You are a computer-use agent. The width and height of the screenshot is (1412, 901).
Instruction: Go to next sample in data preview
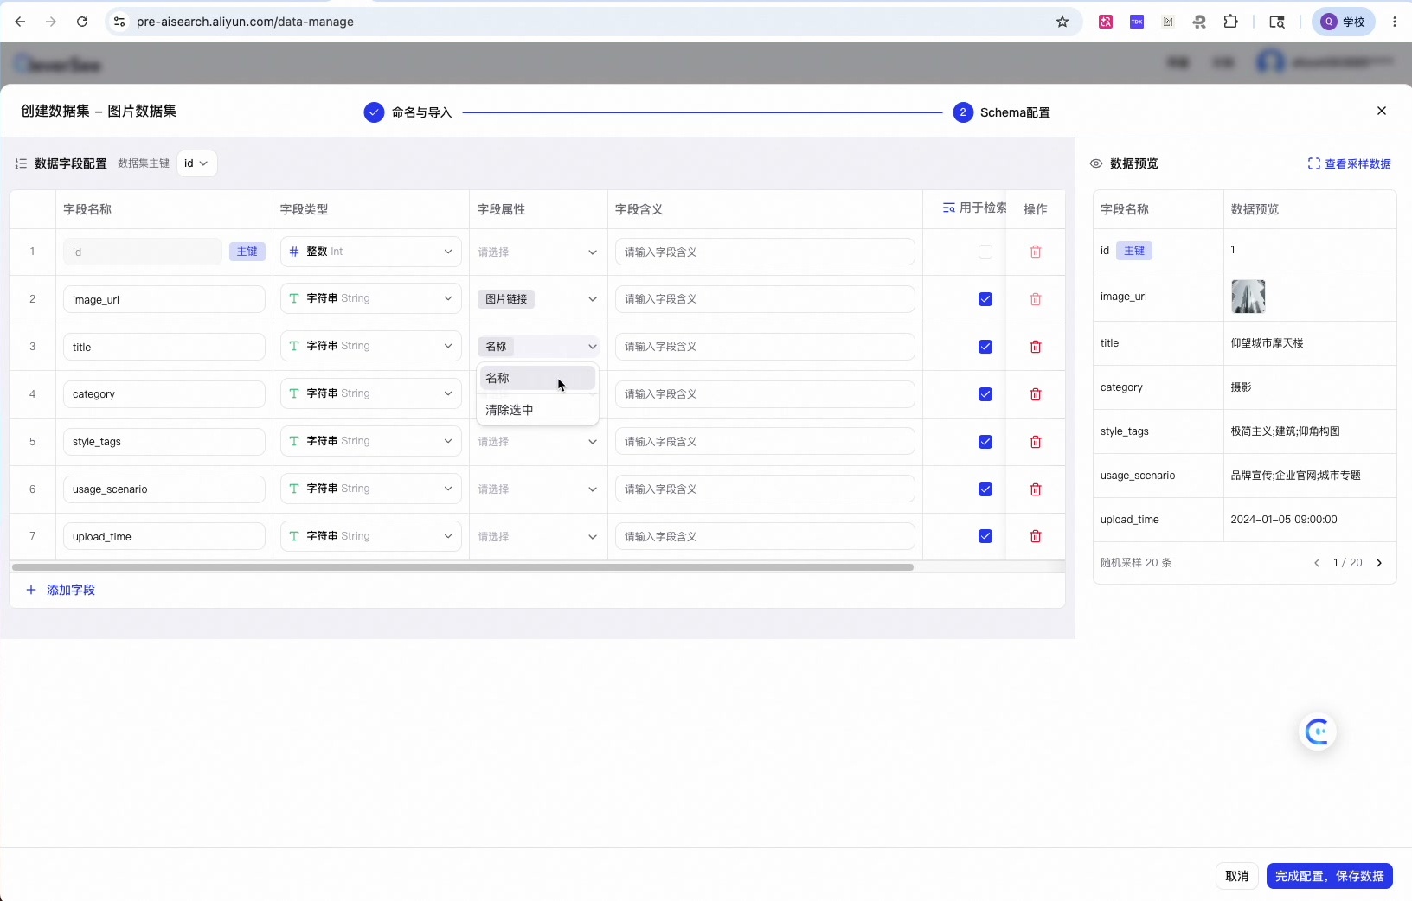pyautogui.click(x=1379, y=563)
